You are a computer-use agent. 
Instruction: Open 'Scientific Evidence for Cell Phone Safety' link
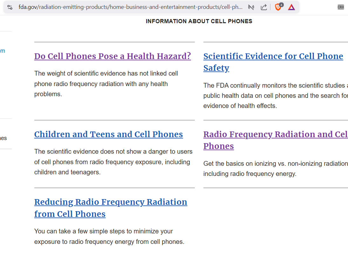coord(273,56)
